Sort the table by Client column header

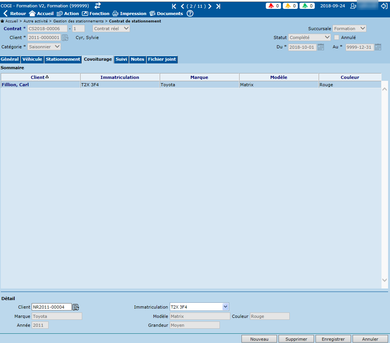click(x=40, y=77)
